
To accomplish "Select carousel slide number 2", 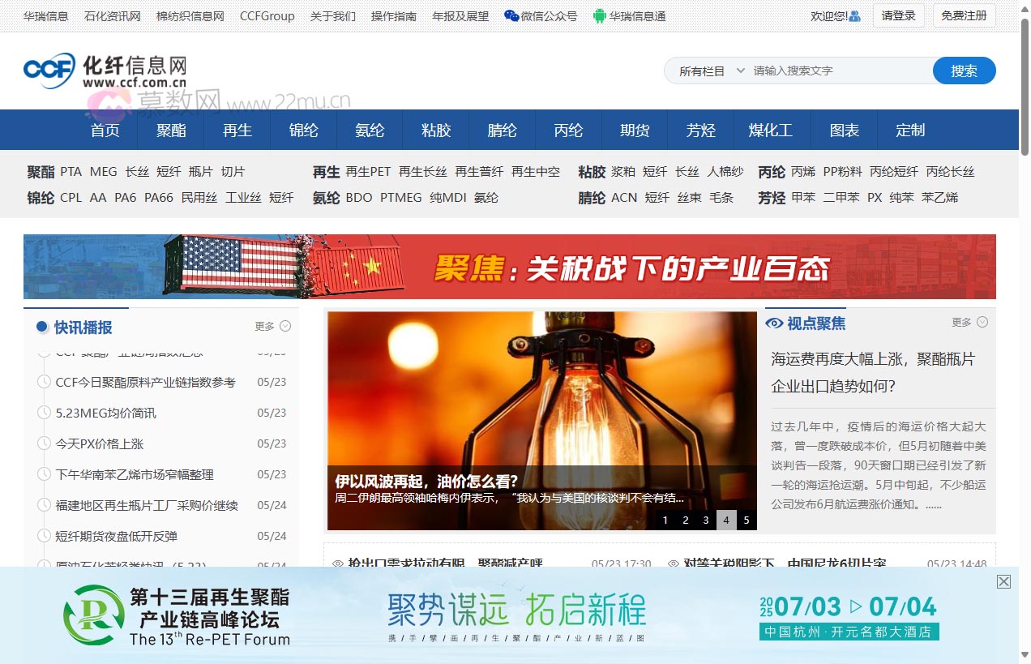I will [686, 520].
